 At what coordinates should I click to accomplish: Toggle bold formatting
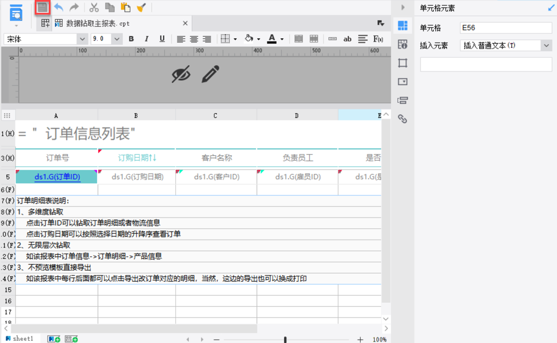(131, 39)
